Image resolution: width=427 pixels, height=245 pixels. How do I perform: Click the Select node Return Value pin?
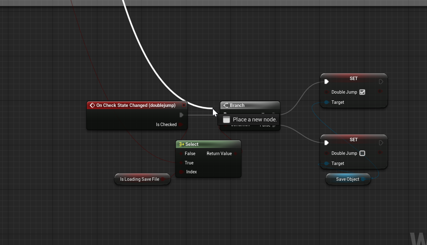click(x=236, y=154)
